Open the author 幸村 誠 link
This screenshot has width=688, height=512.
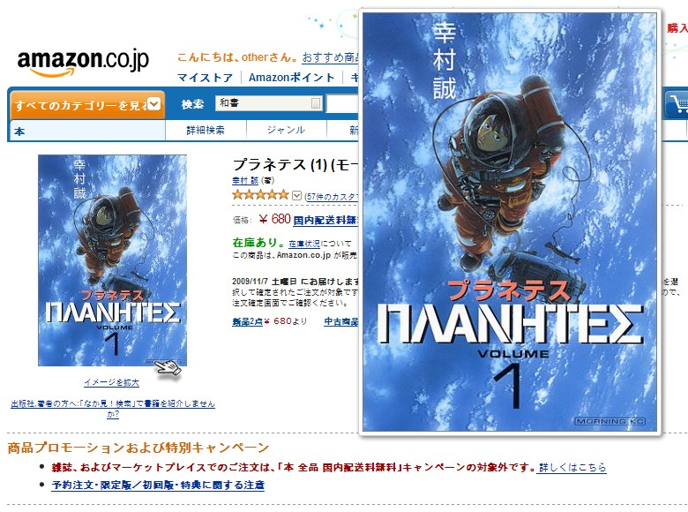(245, 180)
